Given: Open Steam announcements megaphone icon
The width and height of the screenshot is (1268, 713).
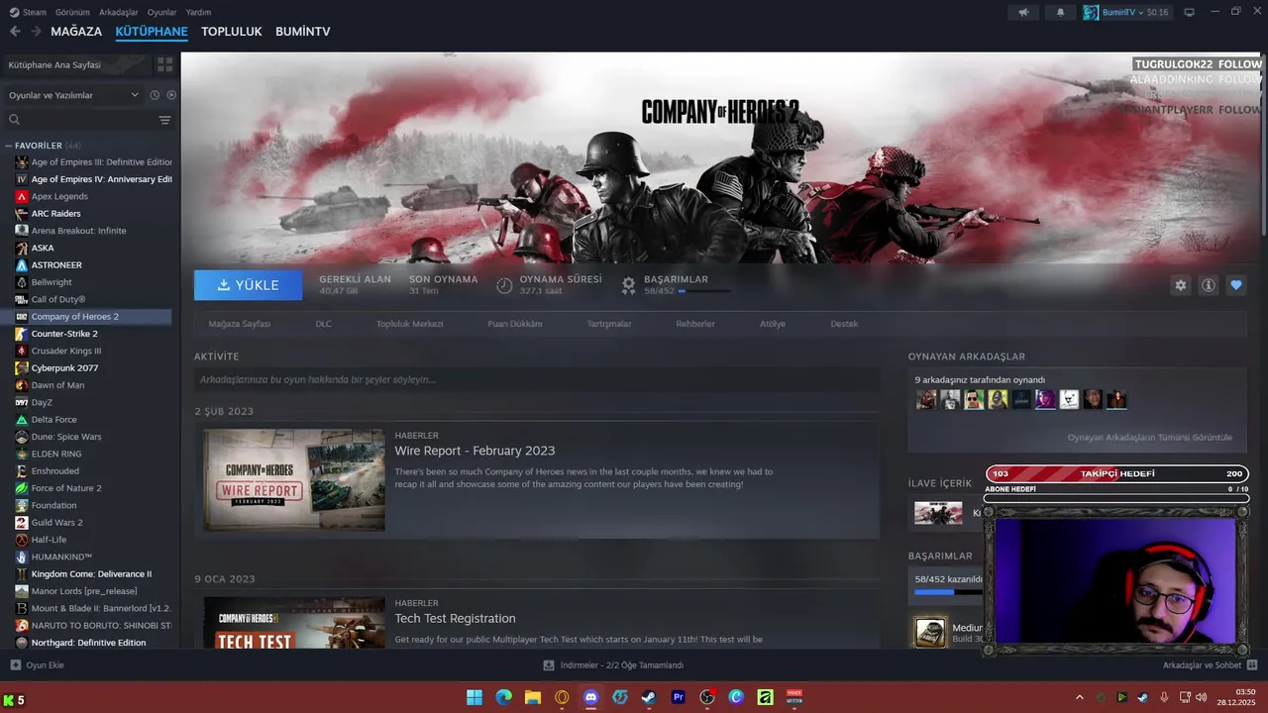Looking at the screenshot, I should [1023, 12].
